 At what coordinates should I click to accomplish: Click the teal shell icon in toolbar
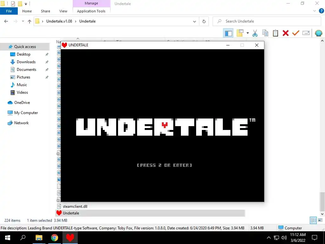click(x=318, y=33)
